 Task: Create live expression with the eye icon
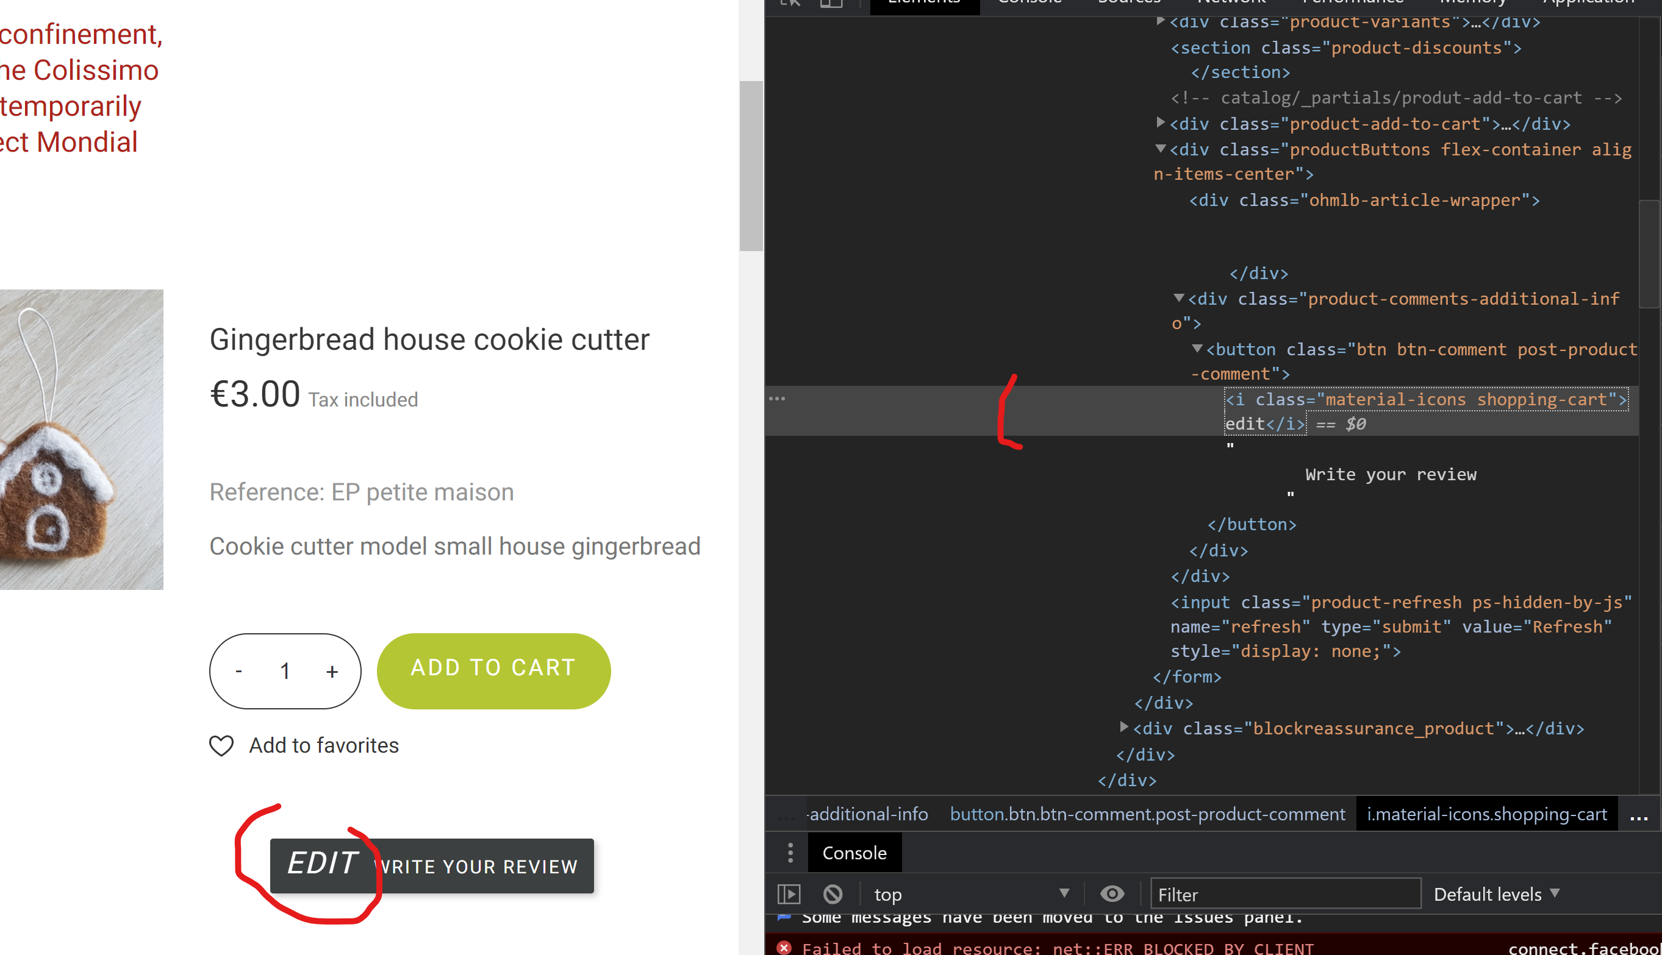[1112, 894]
